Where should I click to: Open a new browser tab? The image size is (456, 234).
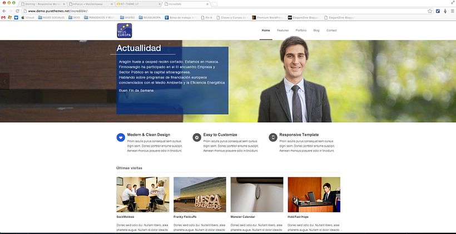(214, 4)
